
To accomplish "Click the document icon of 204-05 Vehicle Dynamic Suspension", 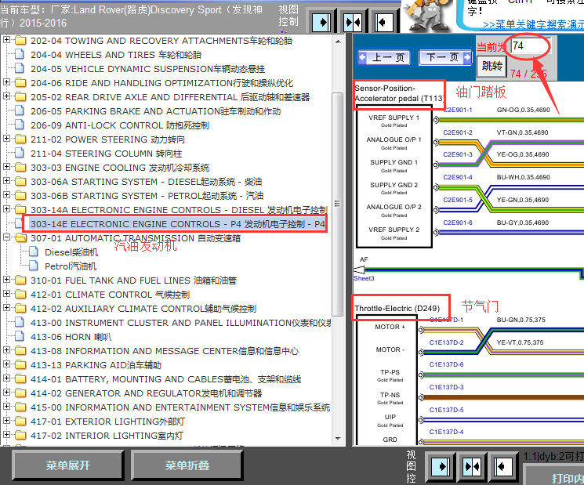I will (x=20, y=68).
